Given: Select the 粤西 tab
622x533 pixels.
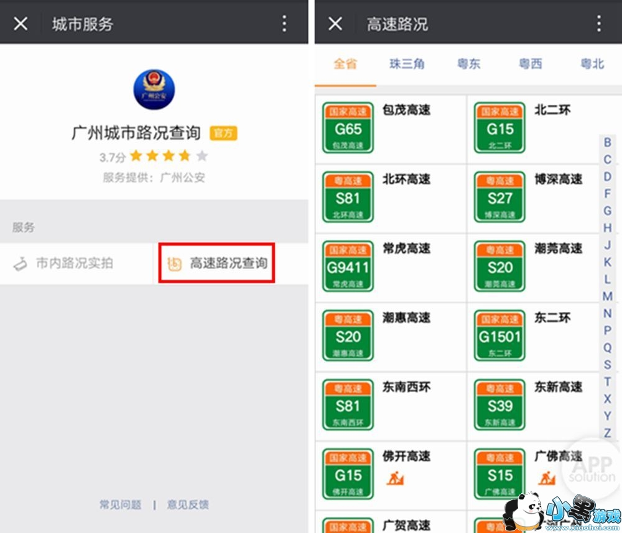Looking at the screenshot, I should click(x=531, y=64).
